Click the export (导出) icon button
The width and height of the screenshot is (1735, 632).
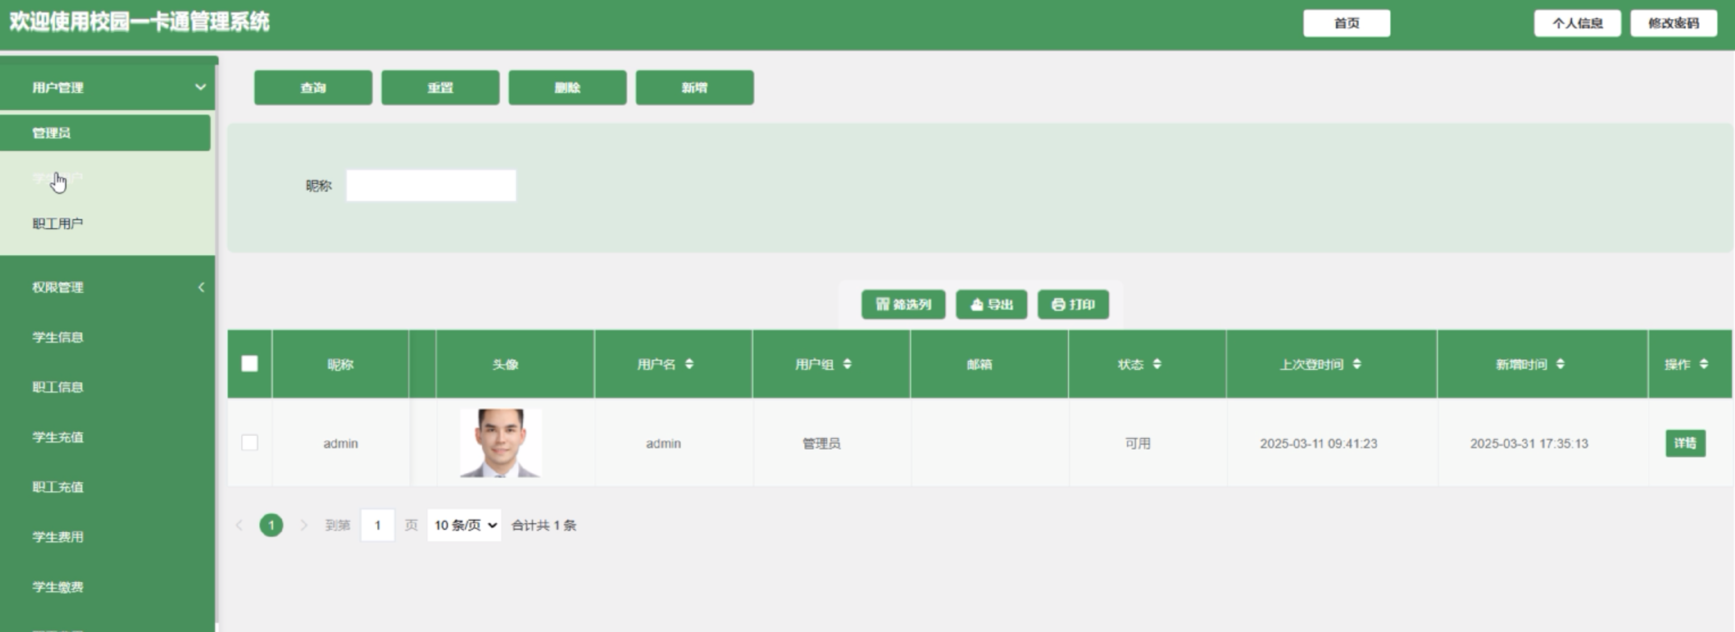pyautogui.click(x=991, y=304)
